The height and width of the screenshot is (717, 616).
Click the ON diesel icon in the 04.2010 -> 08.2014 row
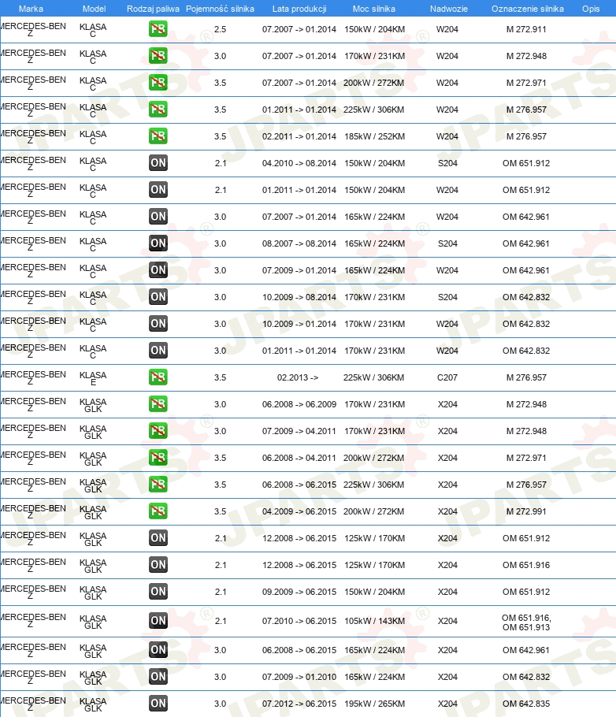[x=158, y=163]
